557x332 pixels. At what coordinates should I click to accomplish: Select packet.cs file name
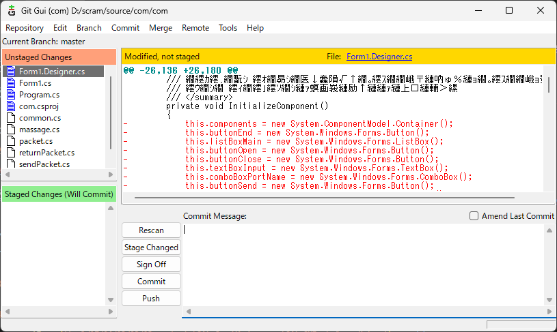(x=36, y=141)
